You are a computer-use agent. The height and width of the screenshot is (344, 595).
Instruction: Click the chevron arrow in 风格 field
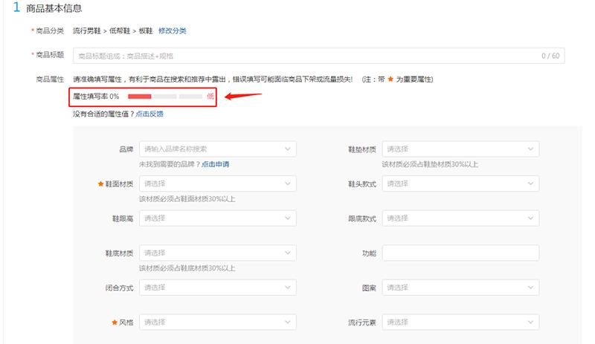pos(288,322)
